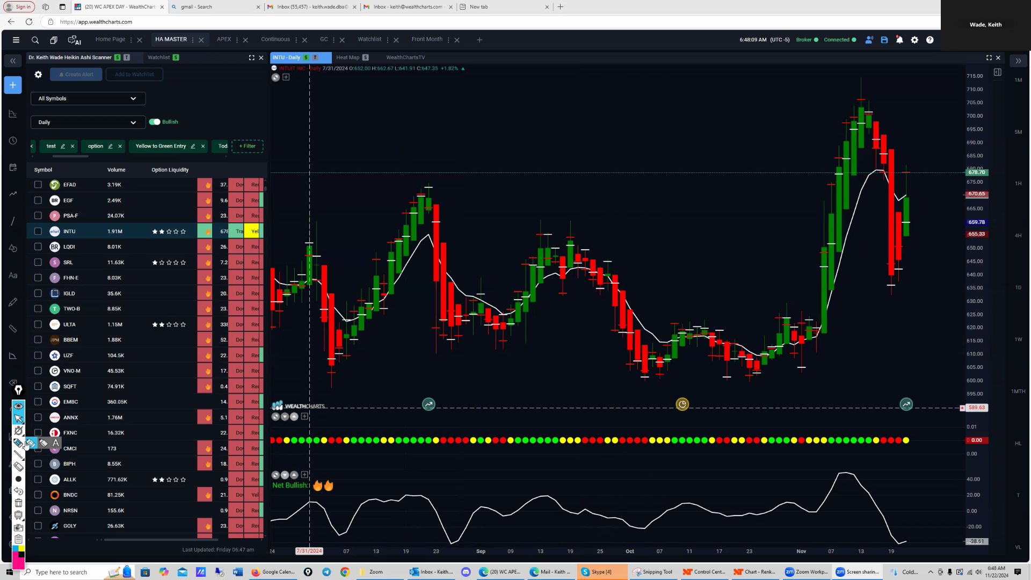Click the save disk icon

point(884,40)
